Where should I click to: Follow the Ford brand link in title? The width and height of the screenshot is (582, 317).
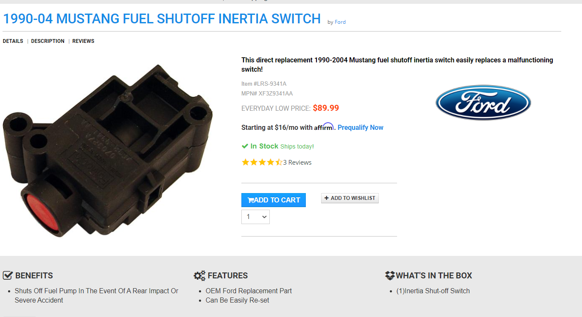tap(340, 22)
